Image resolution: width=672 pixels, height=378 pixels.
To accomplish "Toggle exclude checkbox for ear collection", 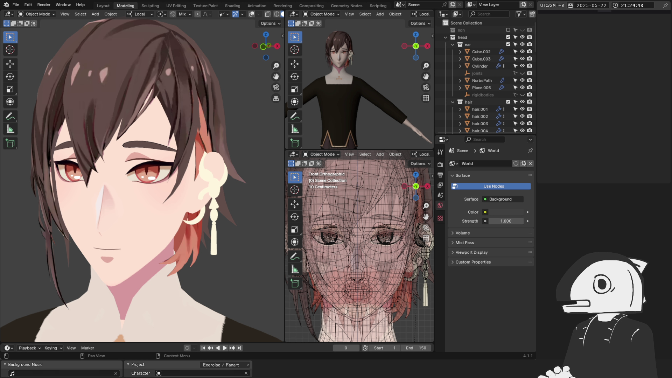I will point(508,44).
